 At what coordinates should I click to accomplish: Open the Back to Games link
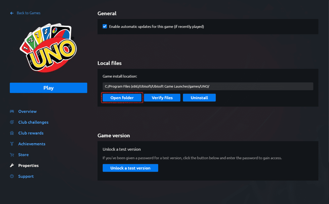(x=28, y=13)
